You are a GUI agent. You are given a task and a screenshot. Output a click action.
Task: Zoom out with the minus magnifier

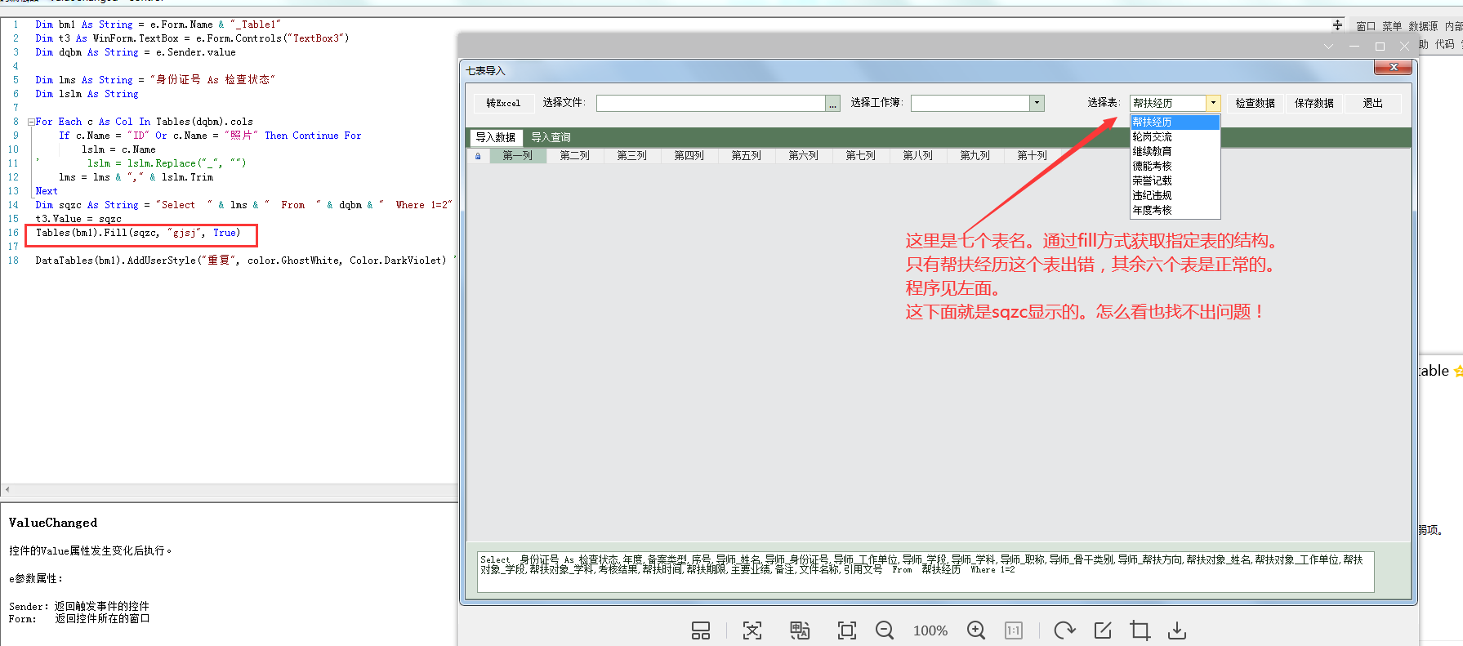pos(884,630)
